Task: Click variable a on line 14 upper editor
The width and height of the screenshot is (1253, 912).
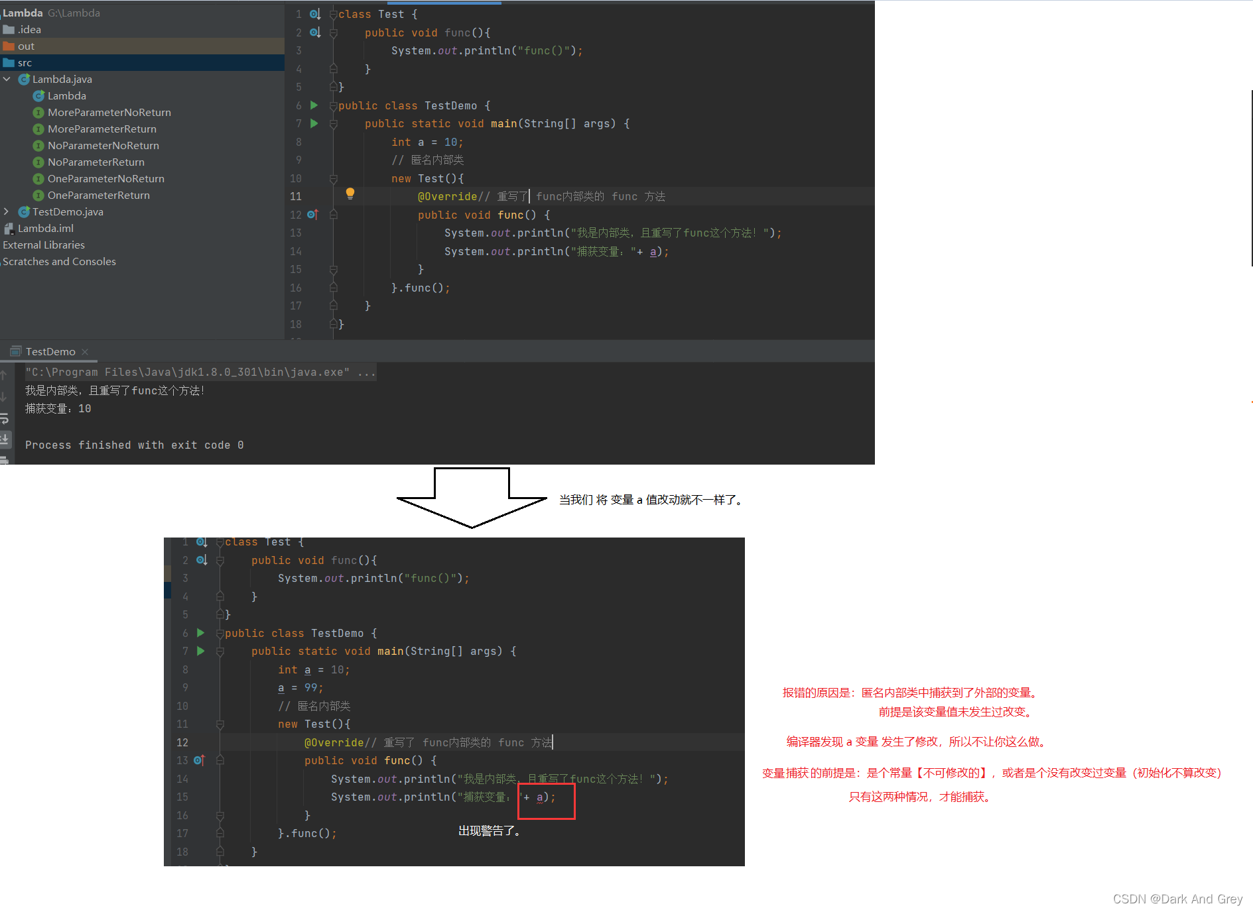Action: pos(653,251)
